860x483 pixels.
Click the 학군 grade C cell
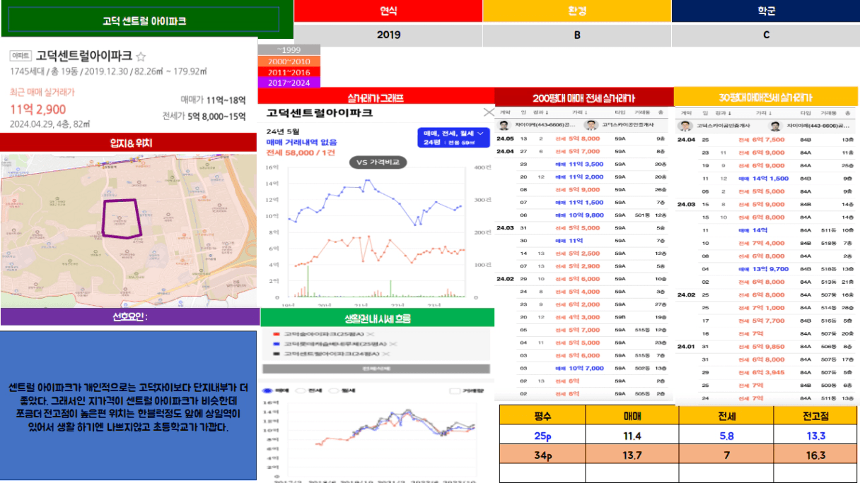point(765,35)
